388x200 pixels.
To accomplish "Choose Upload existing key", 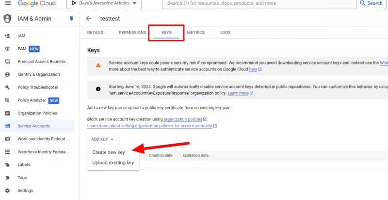I will click(113, 163).
